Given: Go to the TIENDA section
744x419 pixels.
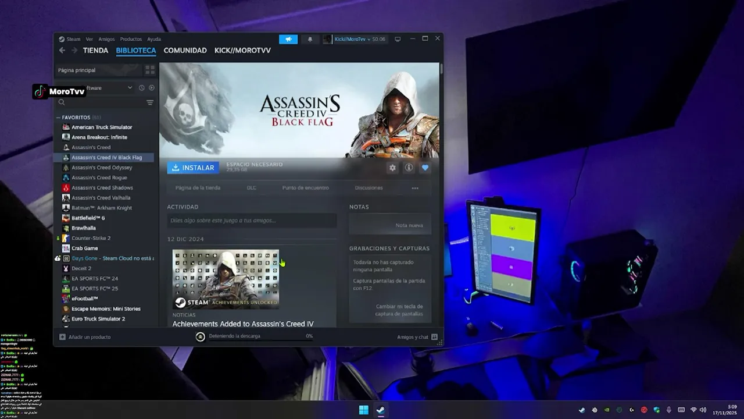Looking at the screenshot, I should [95, 51].
